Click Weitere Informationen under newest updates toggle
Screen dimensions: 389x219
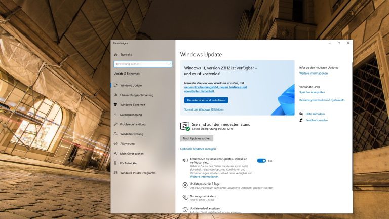204,177
